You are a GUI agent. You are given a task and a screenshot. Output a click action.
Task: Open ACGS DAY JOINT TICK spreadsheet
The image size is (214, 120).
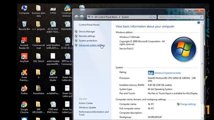tap(53, 27)
